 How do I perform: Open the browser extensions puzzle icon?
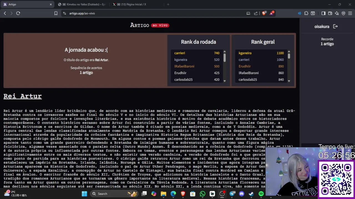click(x=306, y=13)
